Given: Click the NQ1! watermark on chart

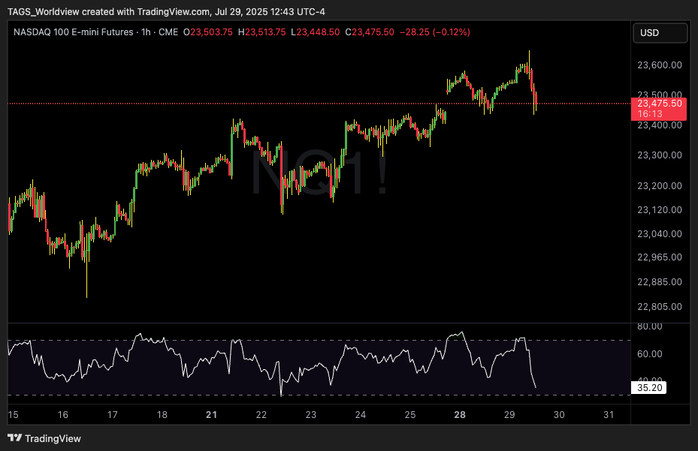Looking at the screenshot, I should 319,173.
